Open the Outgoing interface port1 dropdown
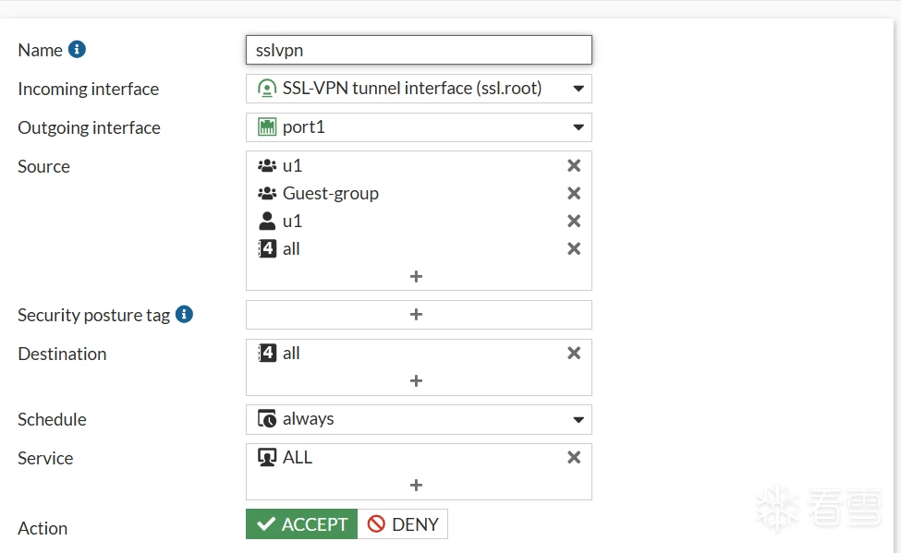 (x=419, y=126)
